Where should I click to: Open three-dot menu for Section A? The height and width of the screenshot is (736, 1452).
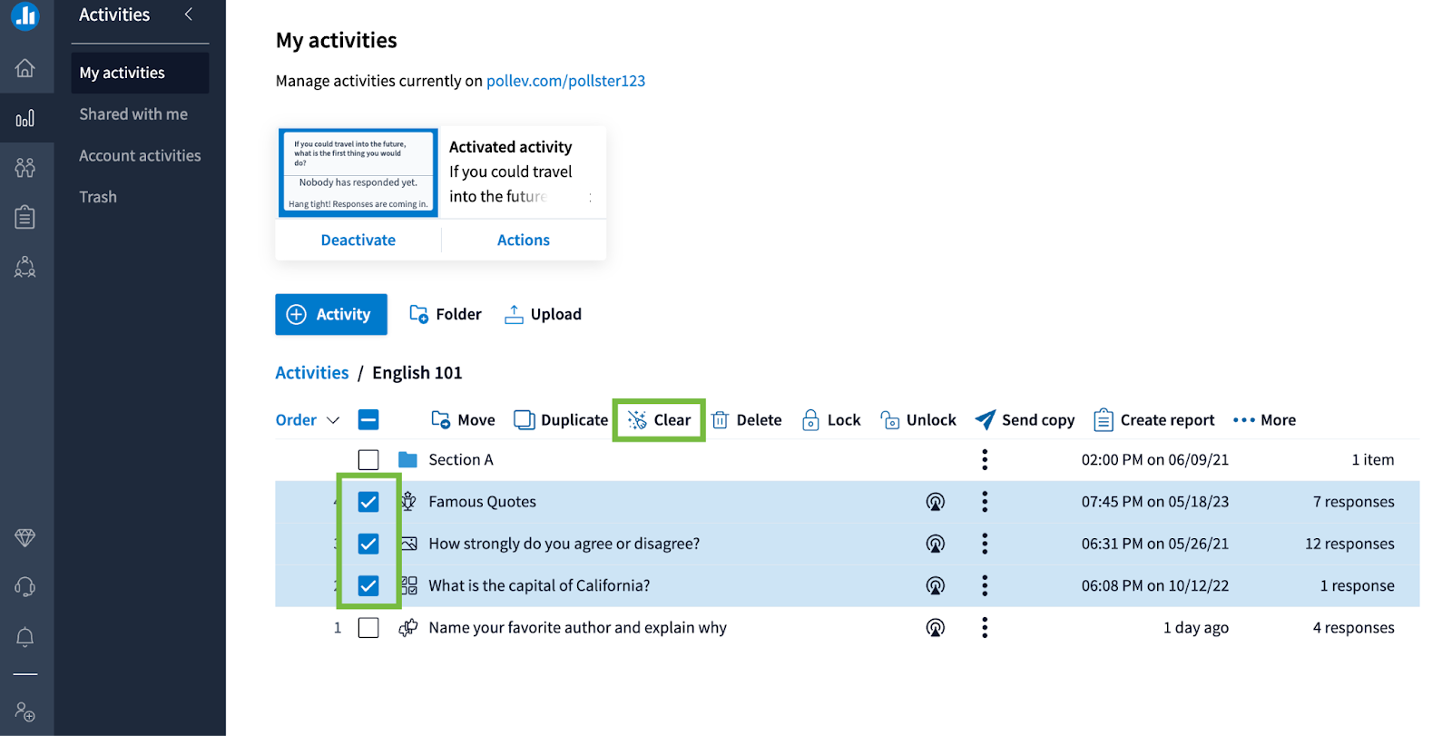tap(985, 460)
